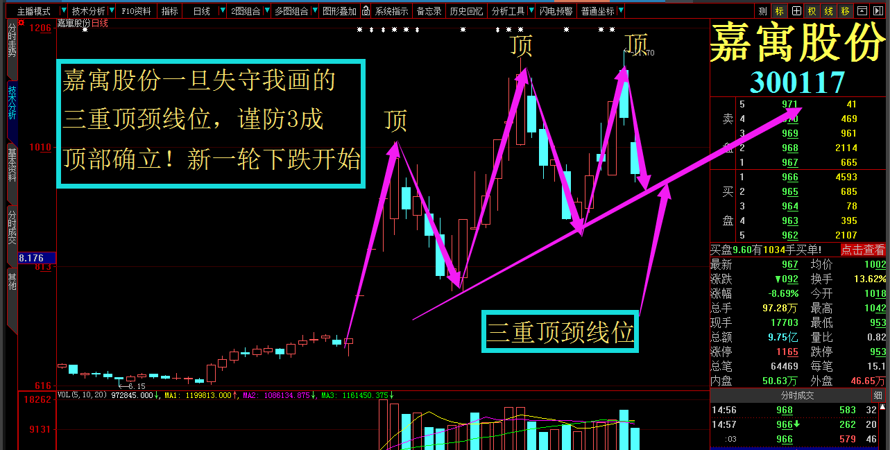Viewport: 890px width, 450px height.
Task: Expand the dropdown arrow after 多图组合
Action: (x=315, y=11)
